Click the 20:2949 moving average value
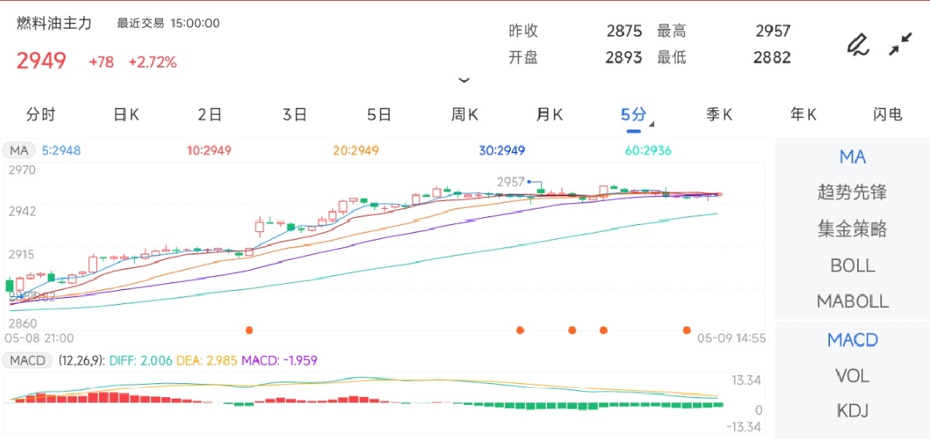Viewport: 930px width, 439px height. point(356,150)
